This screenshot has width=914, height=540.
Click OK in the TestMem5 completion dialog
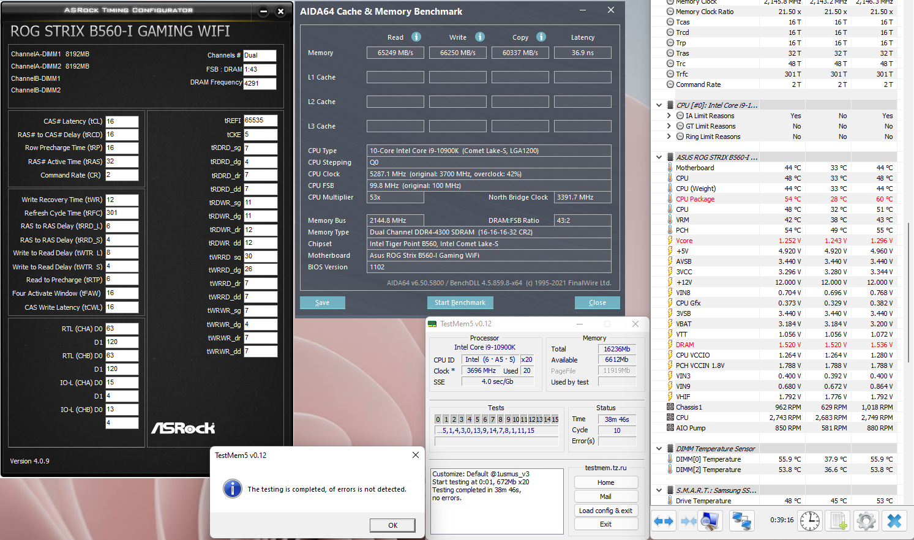392,525
